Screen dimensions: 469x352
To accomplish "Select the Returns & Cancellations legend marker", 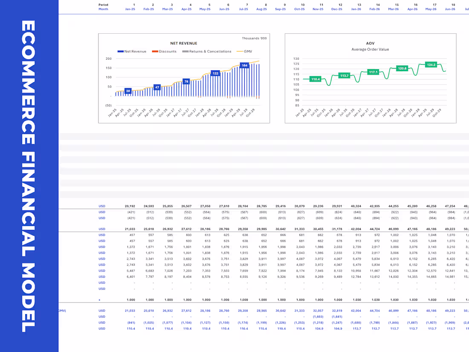I will click(x=185, y=51).
